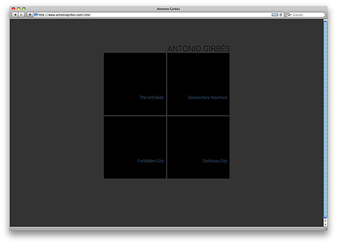Focus the Google search field

tap(306, 15)
